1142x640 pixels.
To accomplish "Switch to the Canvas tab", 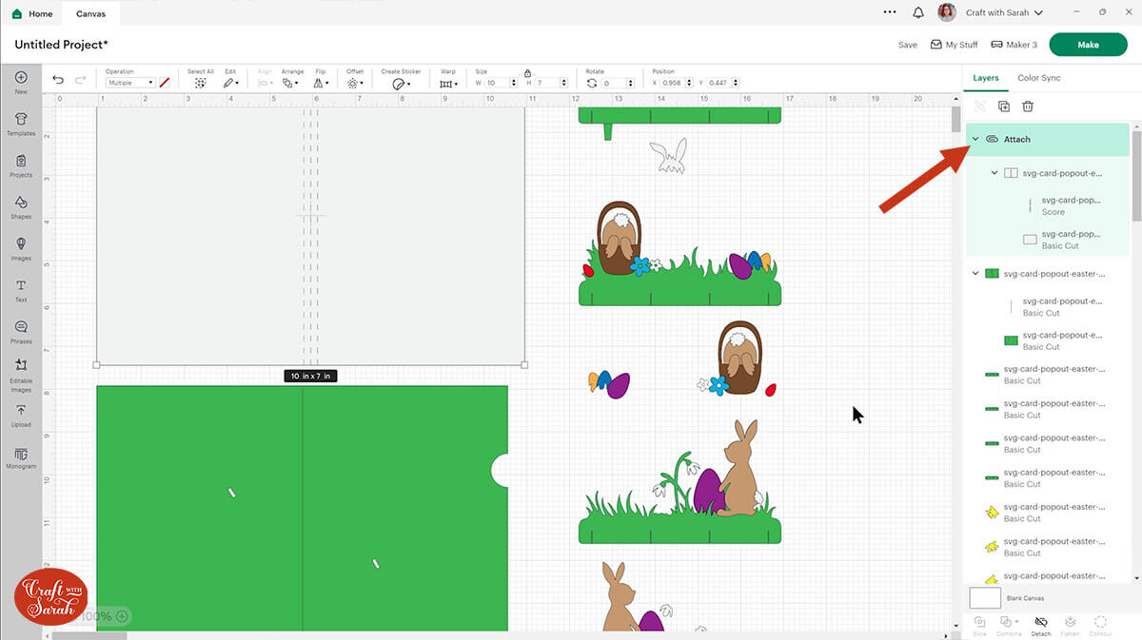I will 91,13.
